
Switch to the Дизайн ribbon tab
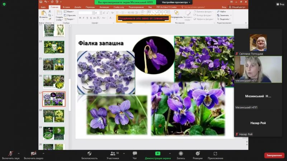77,7
